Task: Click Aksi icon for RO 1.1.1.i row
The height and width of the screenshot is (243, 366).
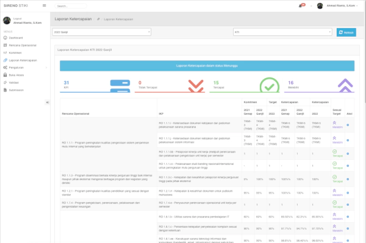Action: click(x=348, y=125)
